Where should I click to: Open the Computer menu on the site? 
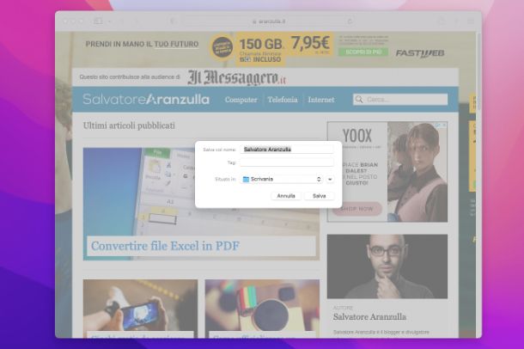(241, 100)
